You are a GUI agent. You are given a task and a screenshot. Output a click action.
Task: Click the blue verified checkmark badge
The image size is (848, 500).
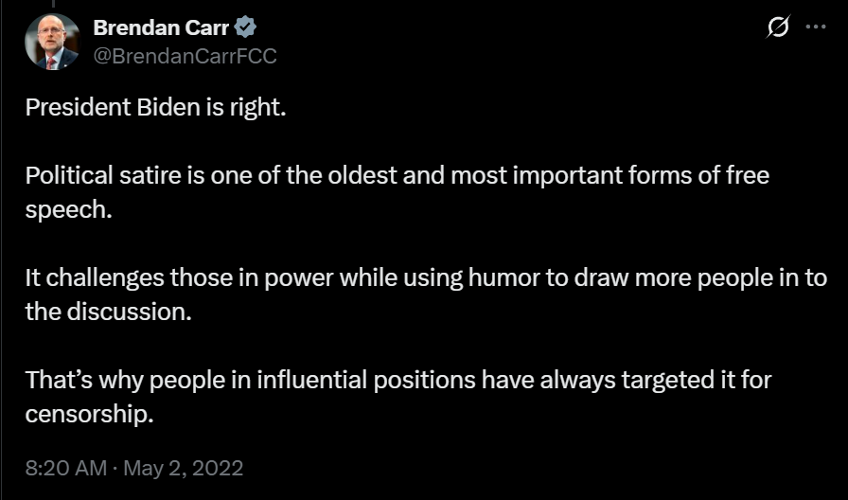(x=245, y=28)
